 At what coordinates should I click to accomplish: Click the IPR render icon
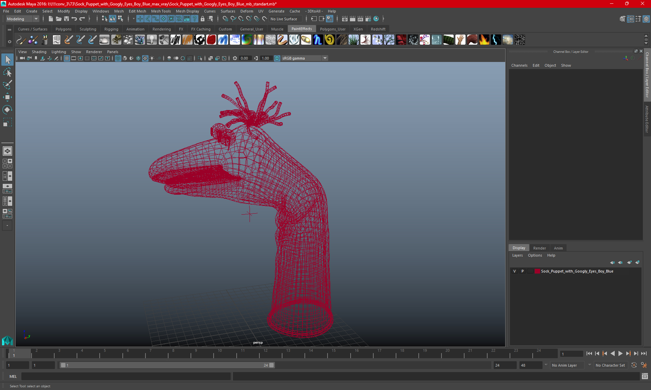(x=360, y=19)
